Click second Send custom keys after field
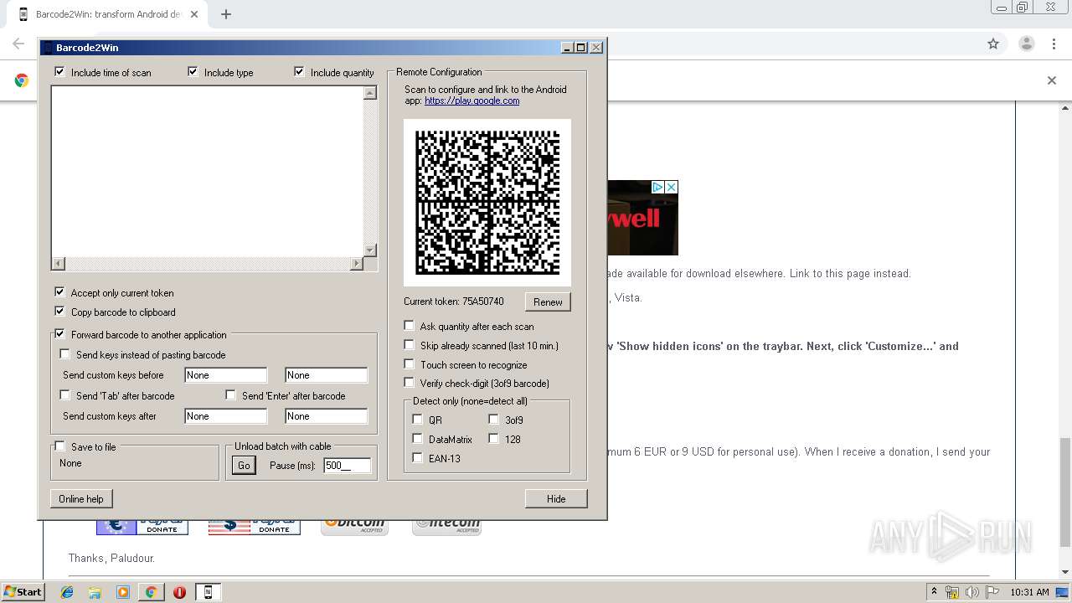Screen dimensions: 1072x603 (x=327, y=416)
